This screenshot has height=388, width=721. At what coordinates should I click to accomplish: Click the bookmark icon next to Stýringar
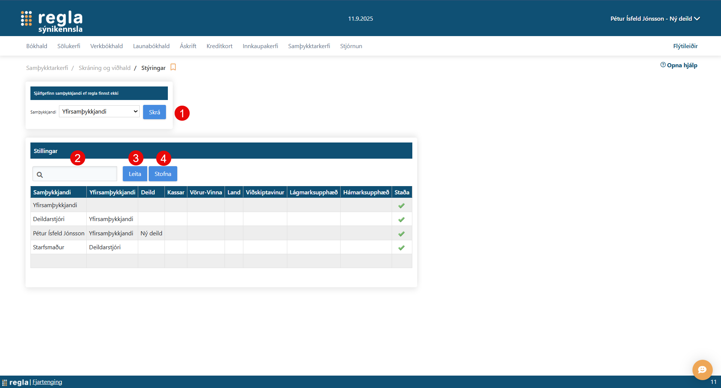173,67
